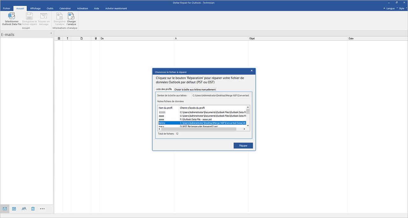Open the Style dropdown

point(401,8)
